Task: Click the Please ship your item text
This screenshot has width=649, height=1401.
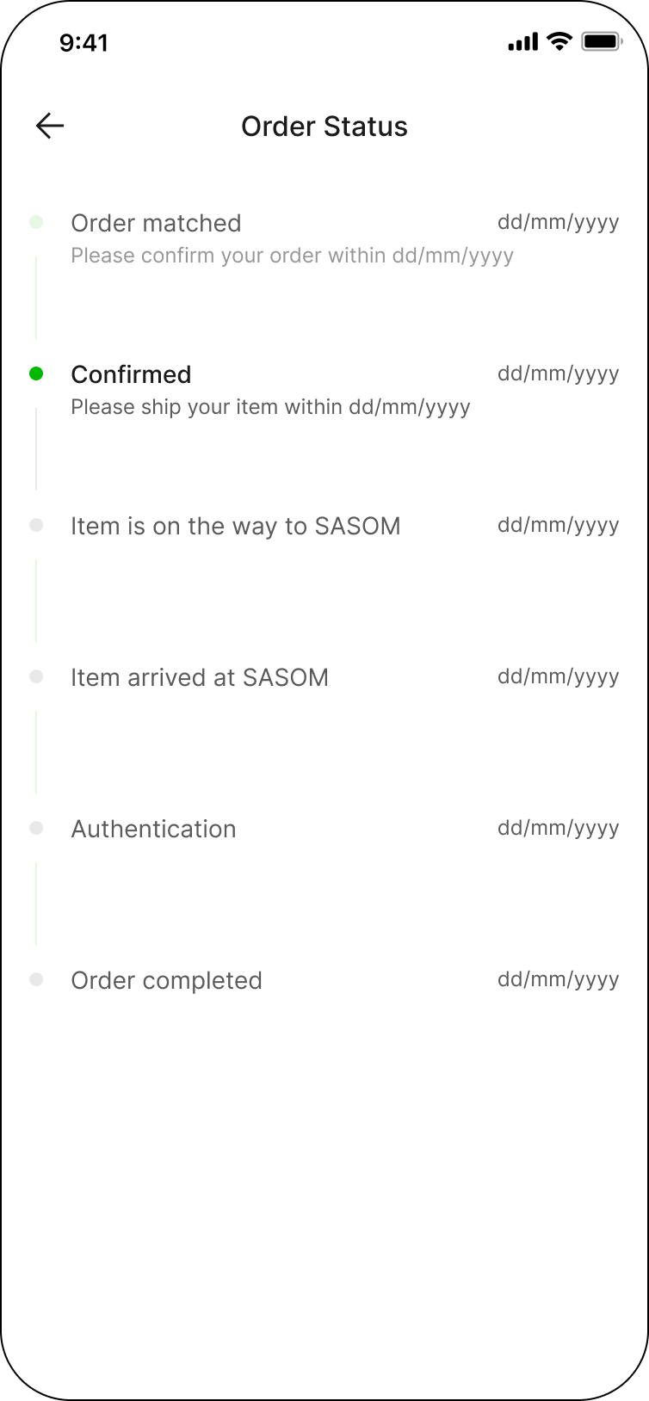Action: click(270, 407)
